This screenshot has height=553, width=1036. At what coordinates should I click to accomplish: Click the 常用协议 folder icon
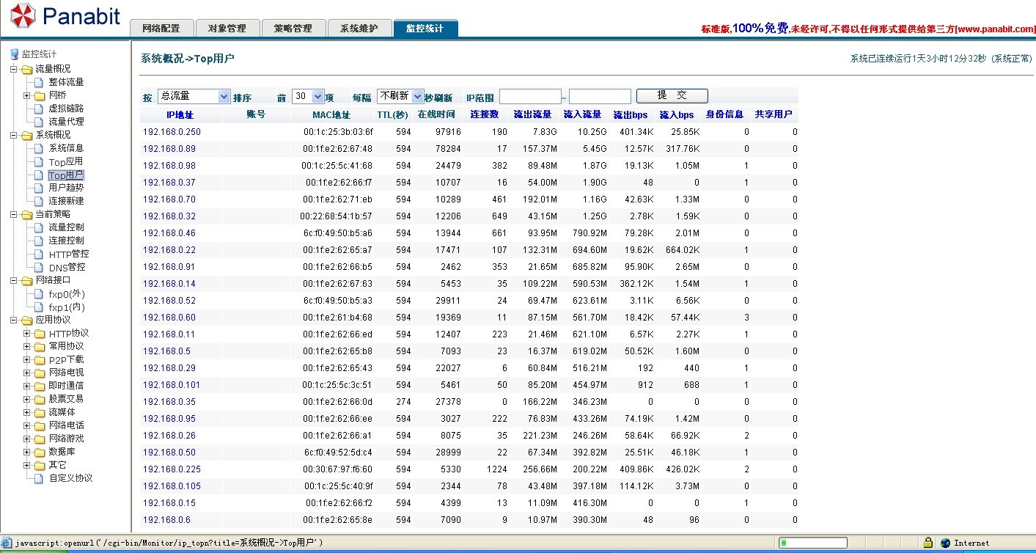(40, 346)
